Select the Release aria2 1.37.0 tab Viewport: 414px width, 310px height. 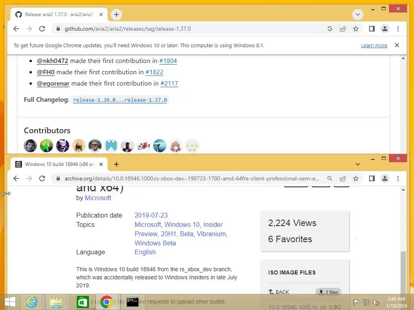59,15
